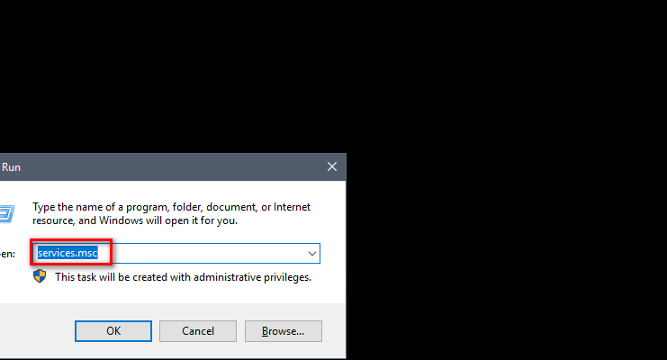Click the word 'administrative' in the privileges message
Screen dimensions: 667x360
click(227, 277)
